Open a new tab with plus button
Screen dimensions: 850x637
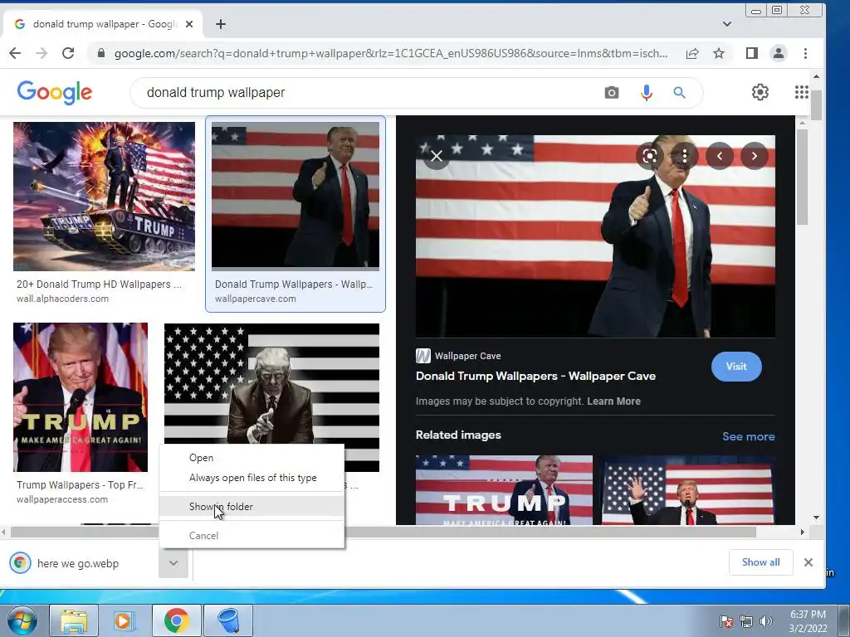tap(221, 24)
